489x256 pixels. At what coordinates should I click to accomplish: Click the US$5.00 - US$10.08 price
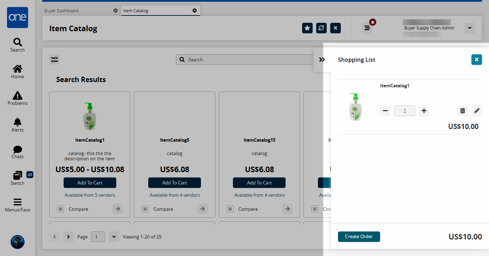click(x=90, y=169)
